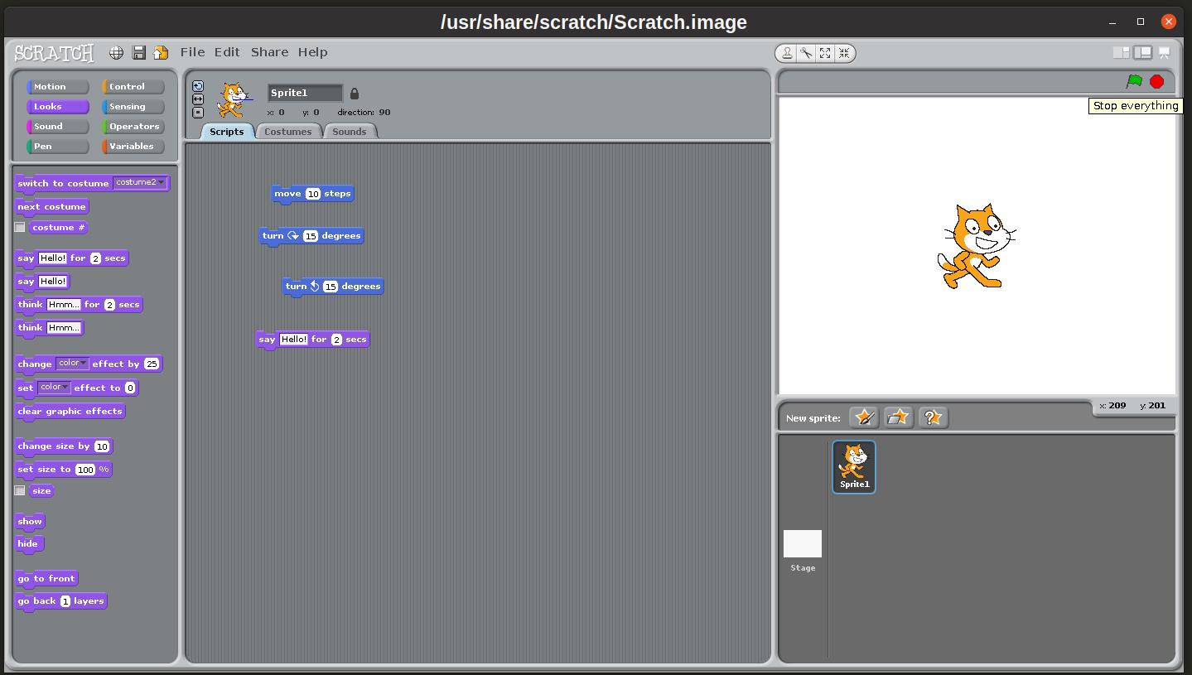Select the Looks block category
This screenshot has height=675, width=1192.
pyautogui.click(x=58, y=107)
